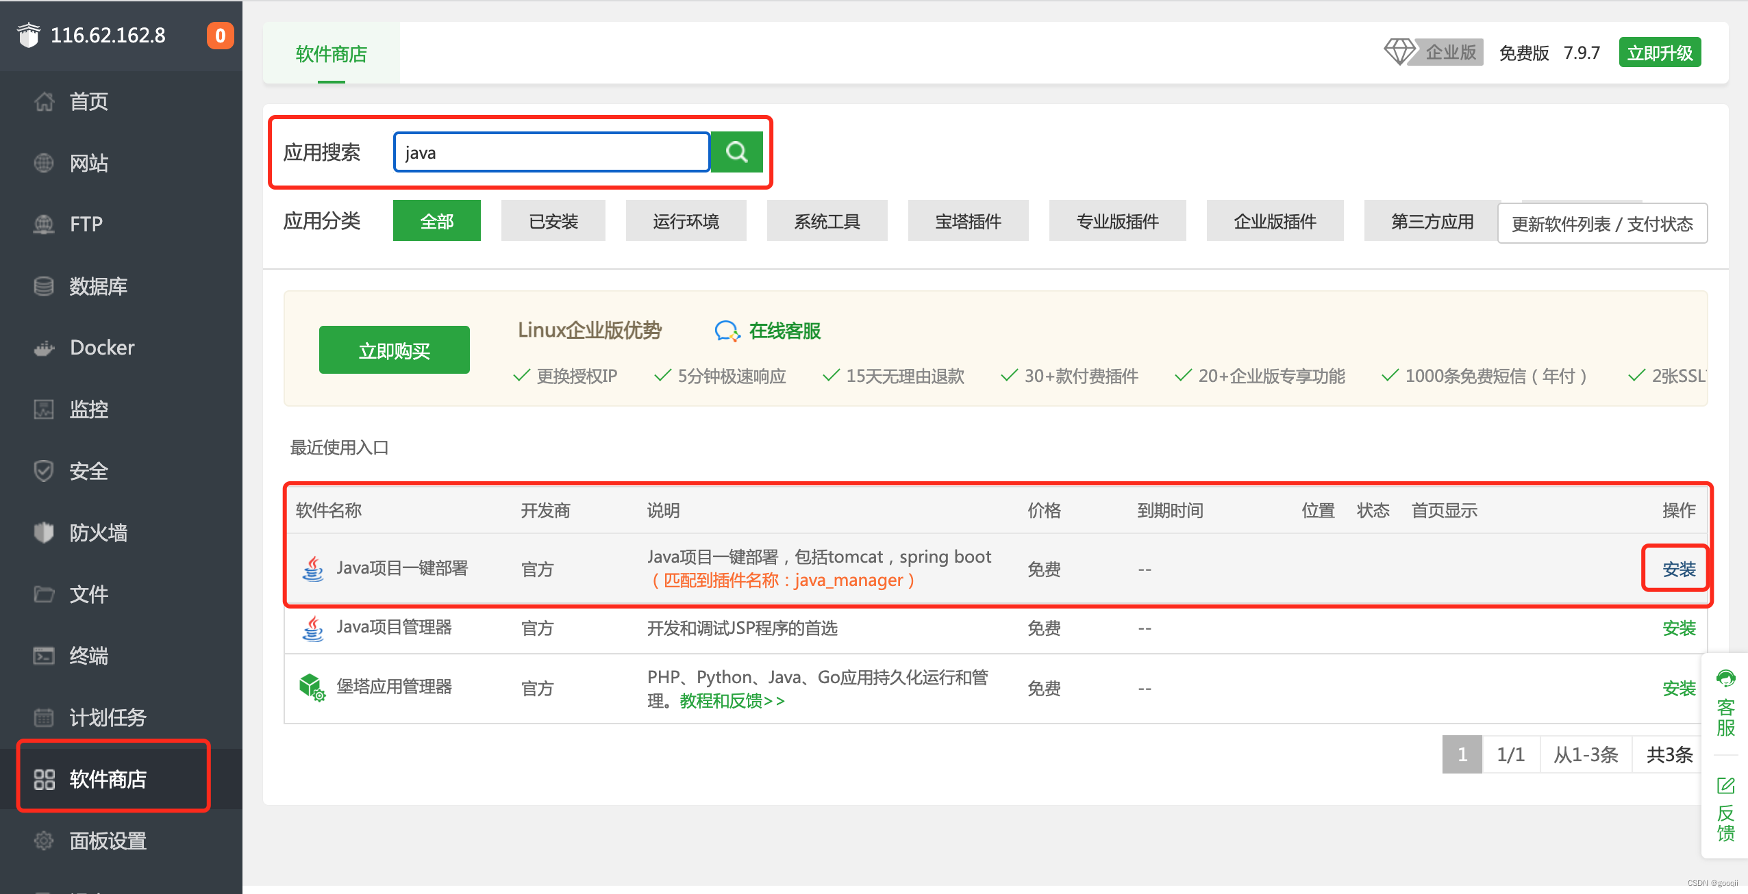The image size is (1748, 894).
Task: Click the 软件商店 grid icon
Action: [x=44, y=779]
